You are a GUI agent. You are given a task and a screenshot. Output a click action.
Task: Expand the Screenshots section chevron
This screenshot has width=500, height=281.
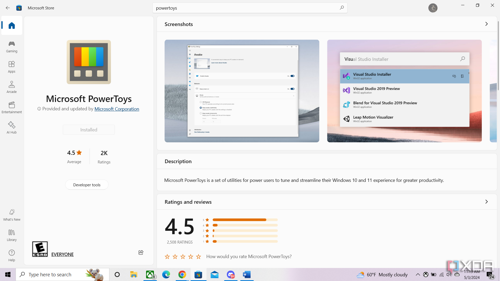pos(486,24)
